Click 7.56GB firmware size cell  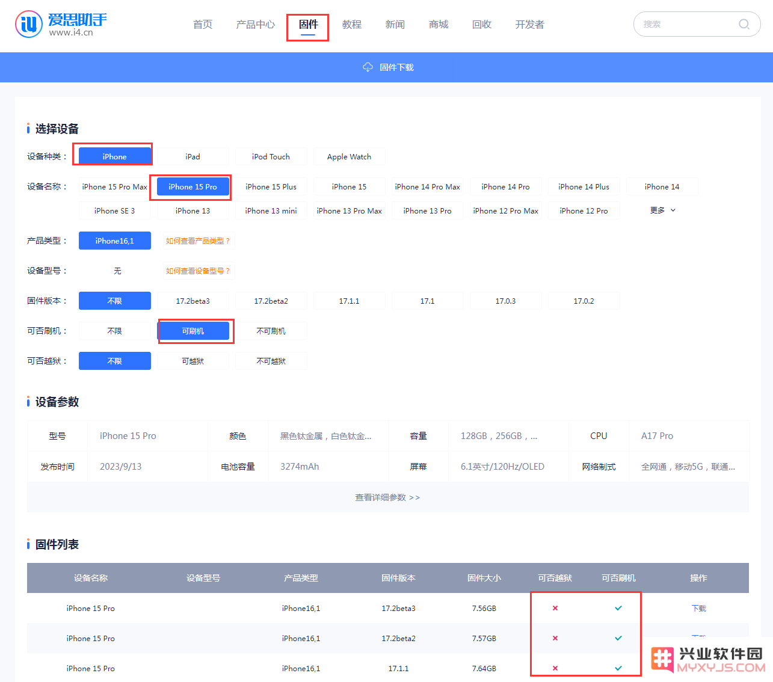(x=484, y=608)
